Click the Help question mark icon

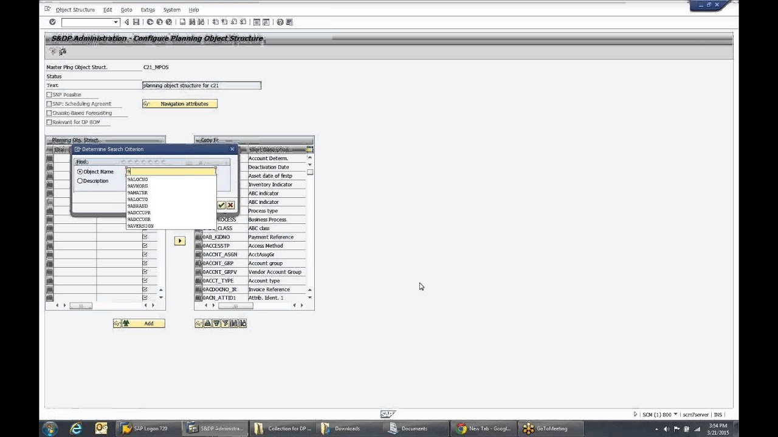(x=280, y=22)
